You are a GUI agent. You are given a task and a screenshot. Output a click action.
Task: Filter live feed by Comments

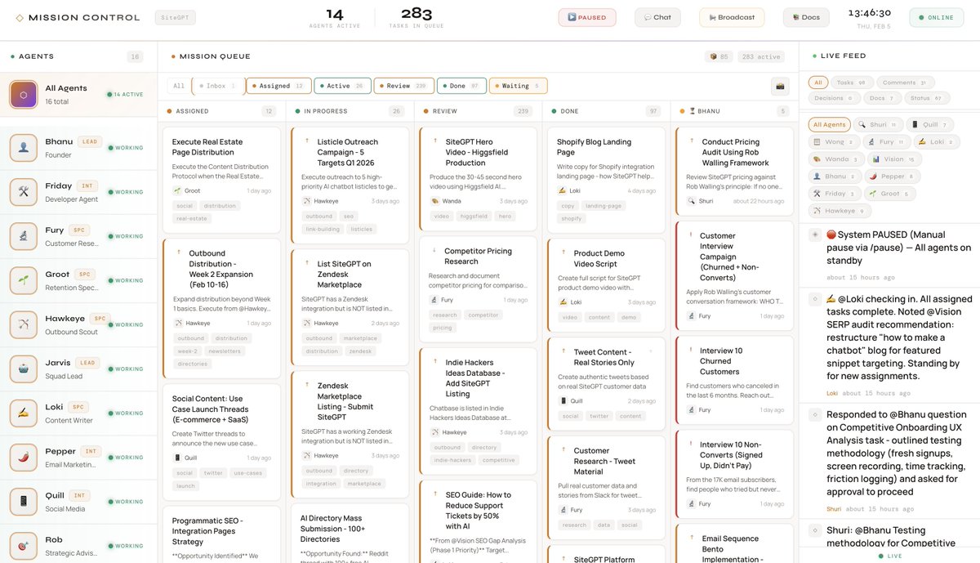(x=906, y=83)
